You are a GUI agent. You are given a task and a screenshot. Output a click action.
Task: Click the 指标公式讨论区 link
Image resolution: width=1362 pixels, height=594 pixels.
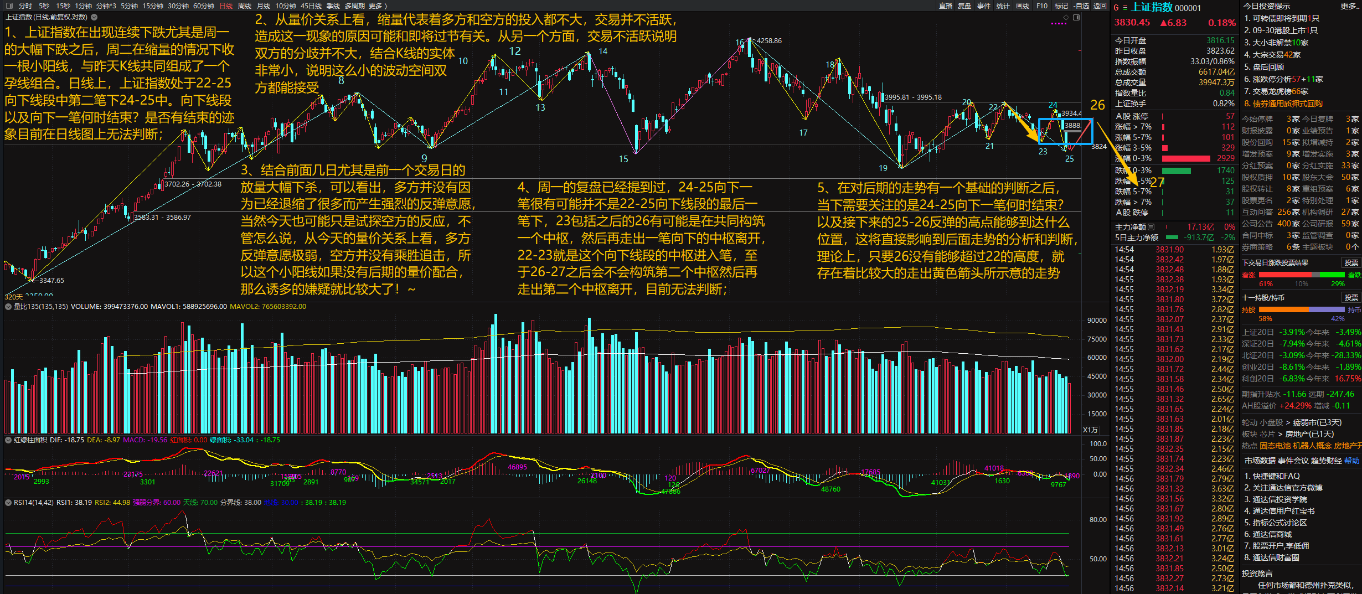pyautogui.click(x=1276, y=523)
